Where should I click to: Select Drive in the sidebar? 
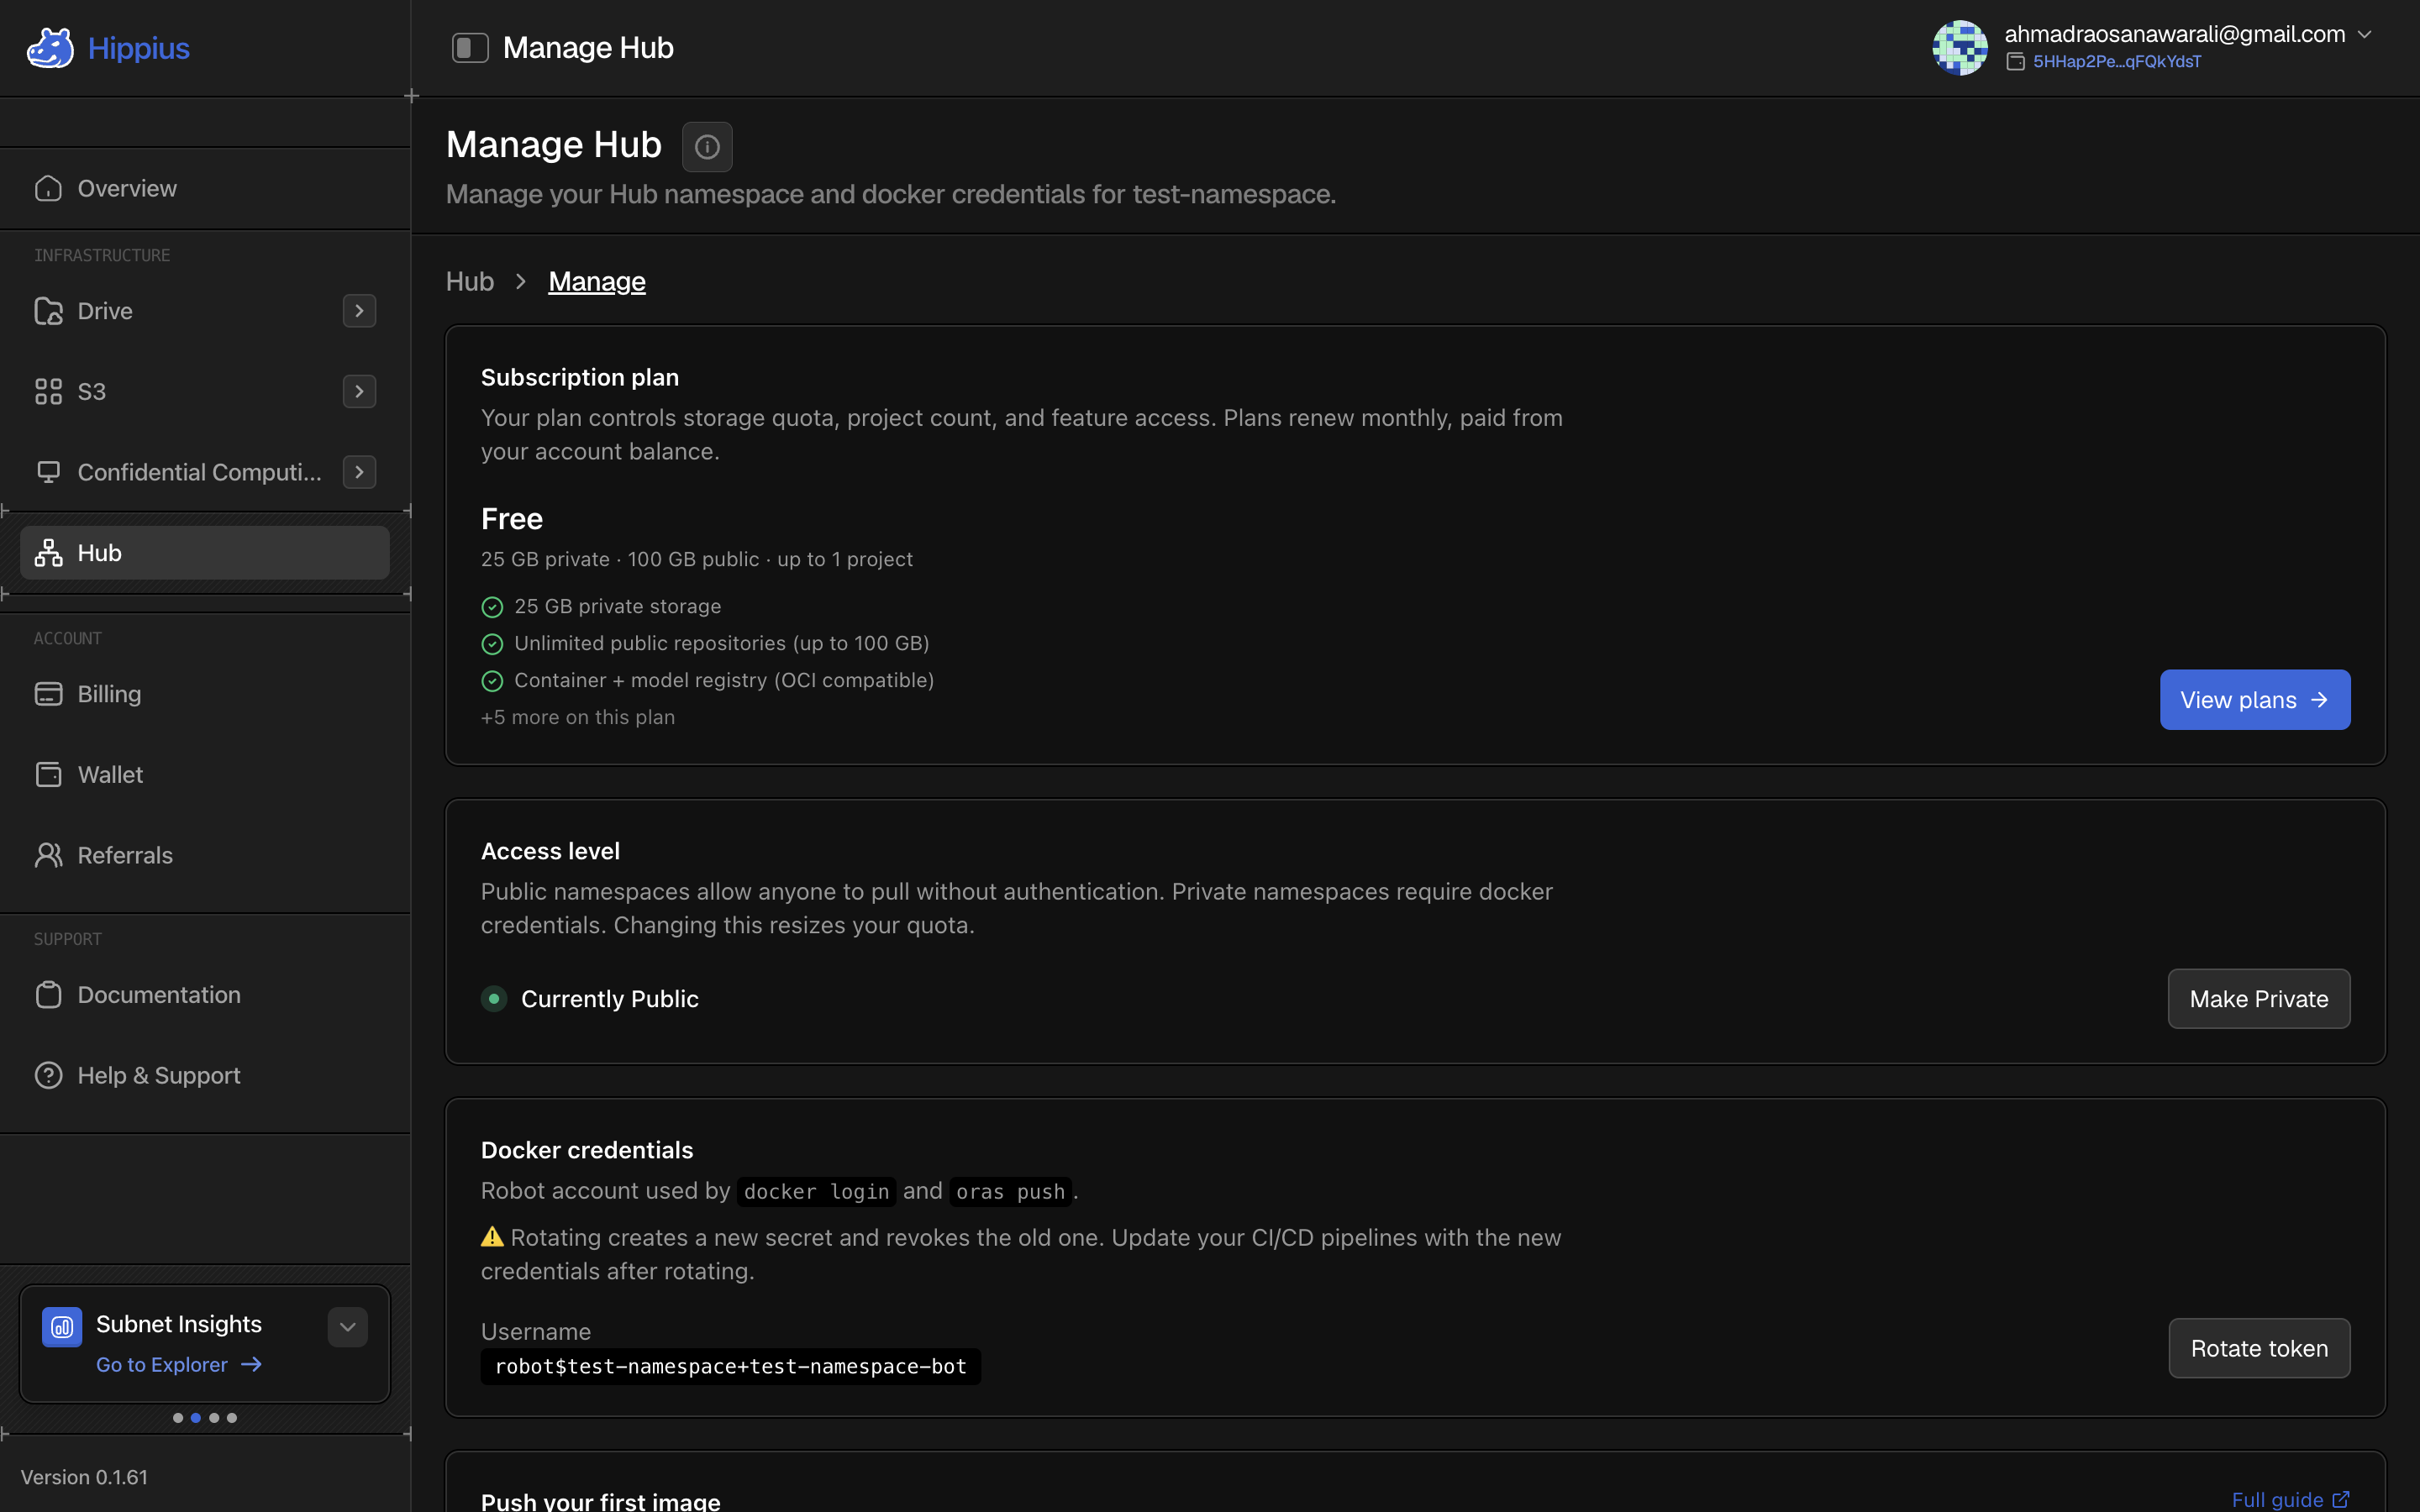tap(205, 311)
